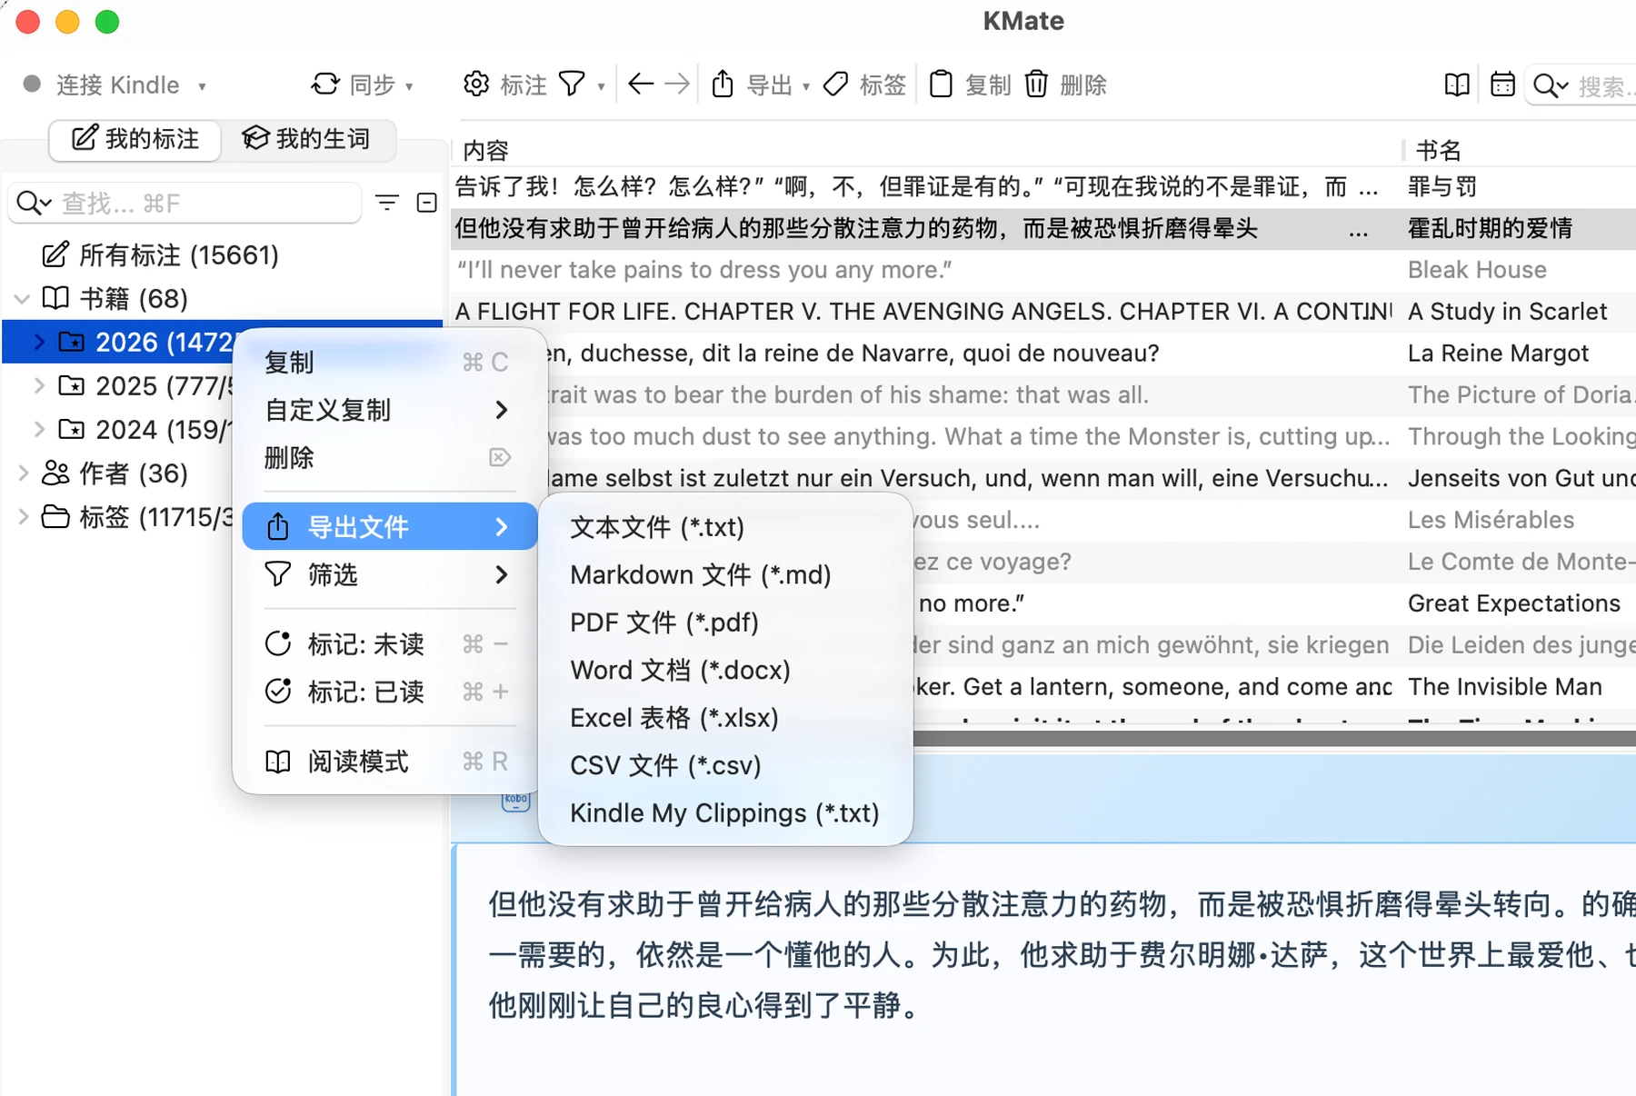Screen dimensions: 1636x1096
Task: Open the 筛选 submenu
Action: pos(389,574)
